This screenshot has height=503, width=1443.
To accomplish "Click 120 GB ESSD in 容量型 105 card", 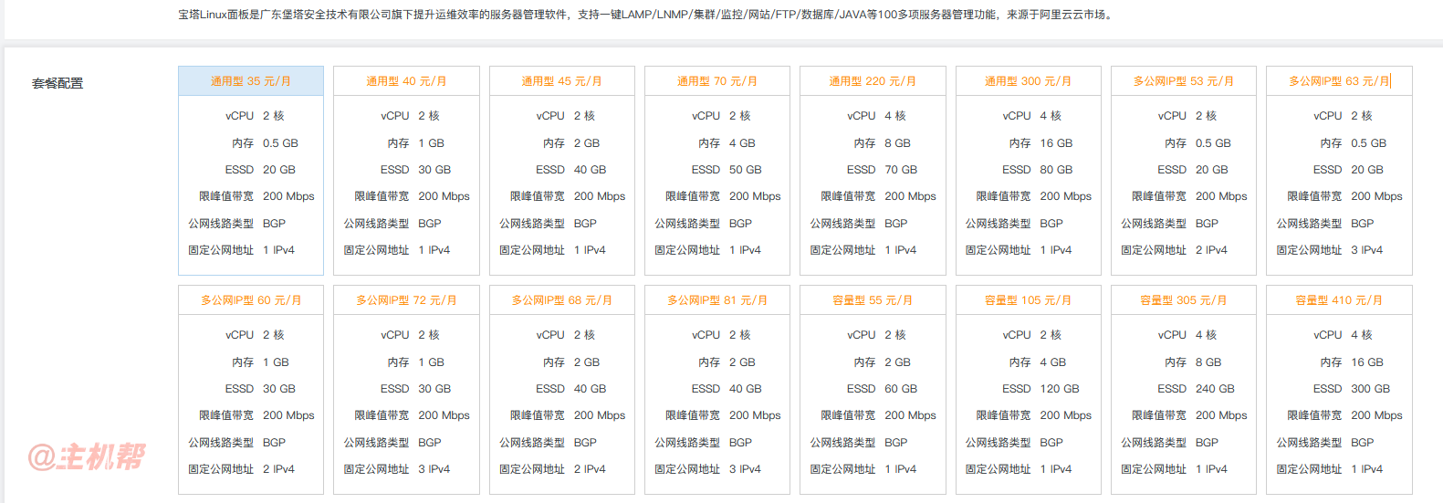I will 1060,389.
